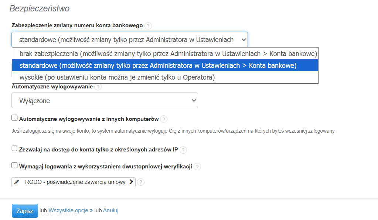Open help for two-step verification option
Image resolution: width=378 pixels, height=220 pixels.
197,167
